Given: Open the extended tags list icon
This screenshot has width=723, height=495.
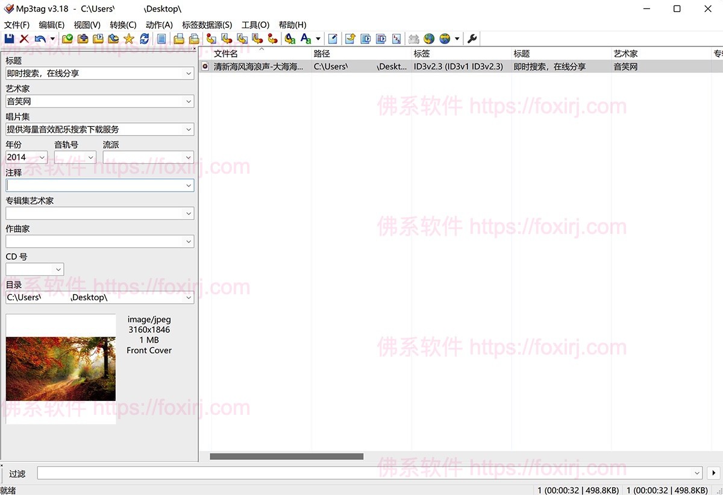Looking at the screenshot, I should coord(160,39).
